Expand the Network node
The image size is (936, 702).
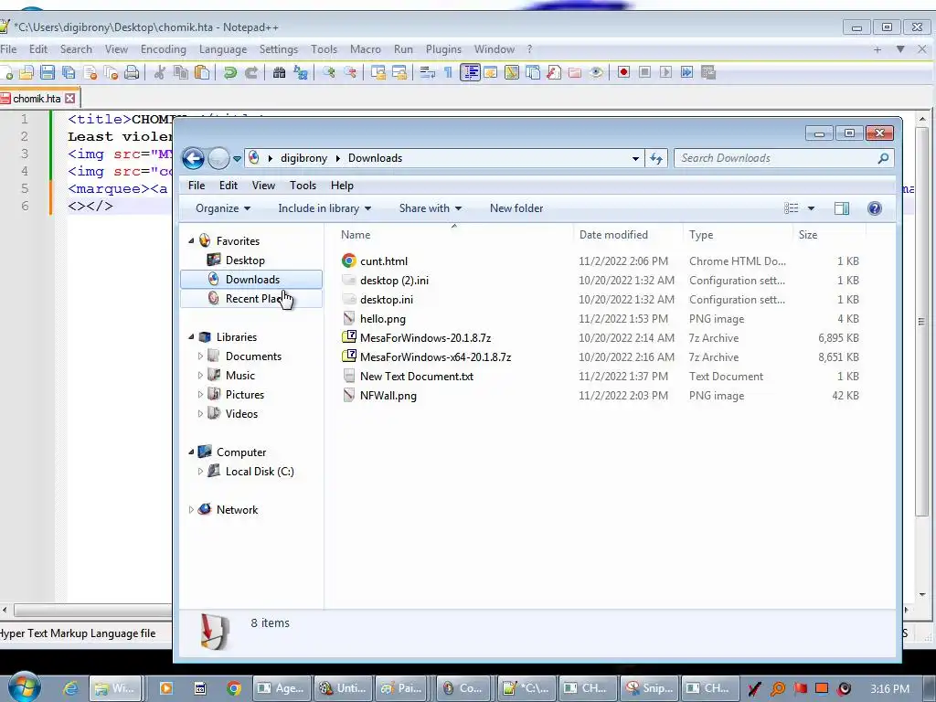191,509
